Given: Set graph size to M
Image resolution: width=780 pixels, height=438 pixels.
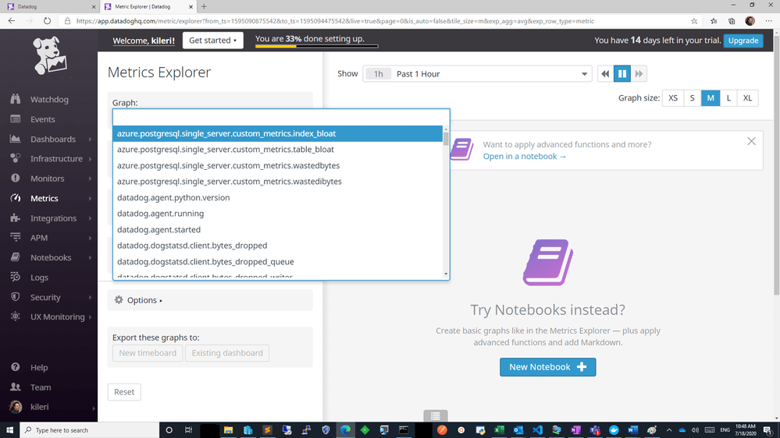Looking at the screenshot, I should (711, 98).
